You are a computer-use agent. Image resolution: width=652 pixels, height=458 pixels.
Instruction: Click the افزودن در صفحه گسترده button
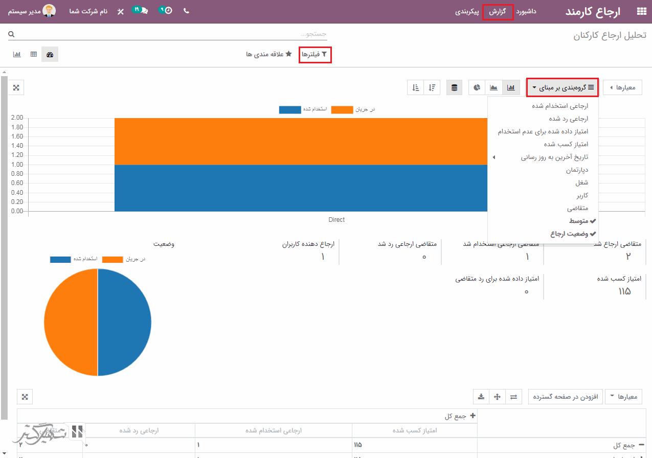565,397
